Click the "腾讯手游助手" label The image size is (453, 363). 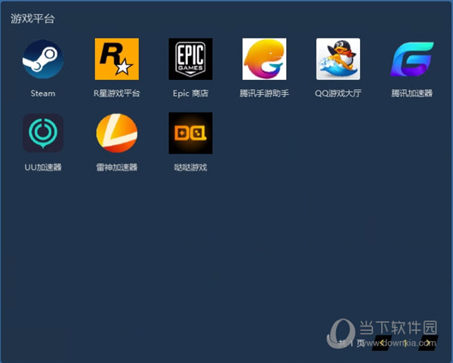click(x=264, y=94)
